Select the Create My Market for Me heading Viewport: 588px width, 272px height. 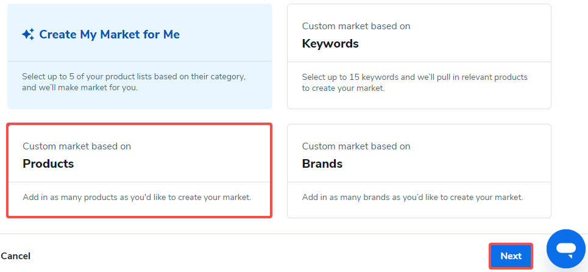[109, 35]
